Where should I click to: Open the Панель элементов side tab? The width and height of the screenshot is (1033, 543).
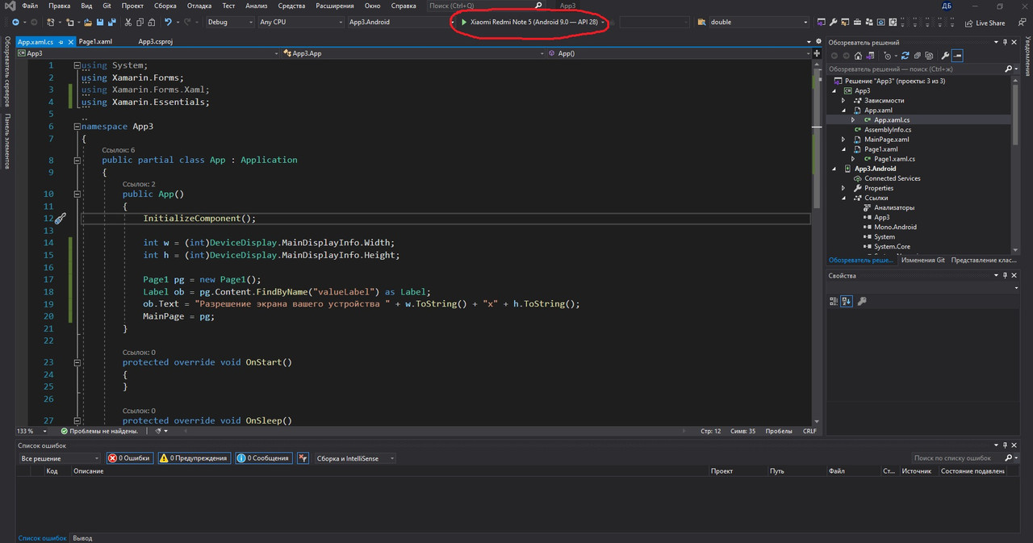click(x=7, y=141)
